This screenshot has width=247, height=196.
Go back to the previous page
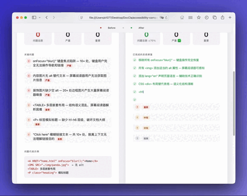pyautogui.click(x=47, y=17)
